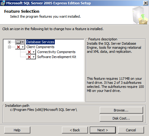
Task: Open the dropdown arrow for Software Development Kit
Action: 33,57
